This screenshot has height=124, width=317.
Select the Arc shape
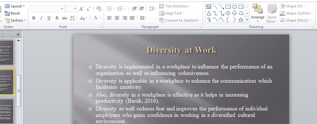(x=215, y=20)
